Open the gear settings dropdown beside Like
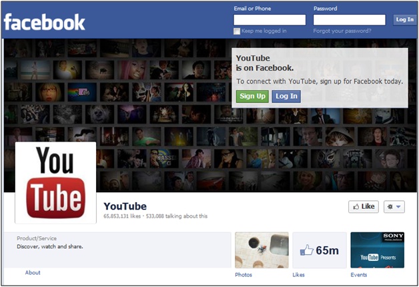 coord(394,206)
